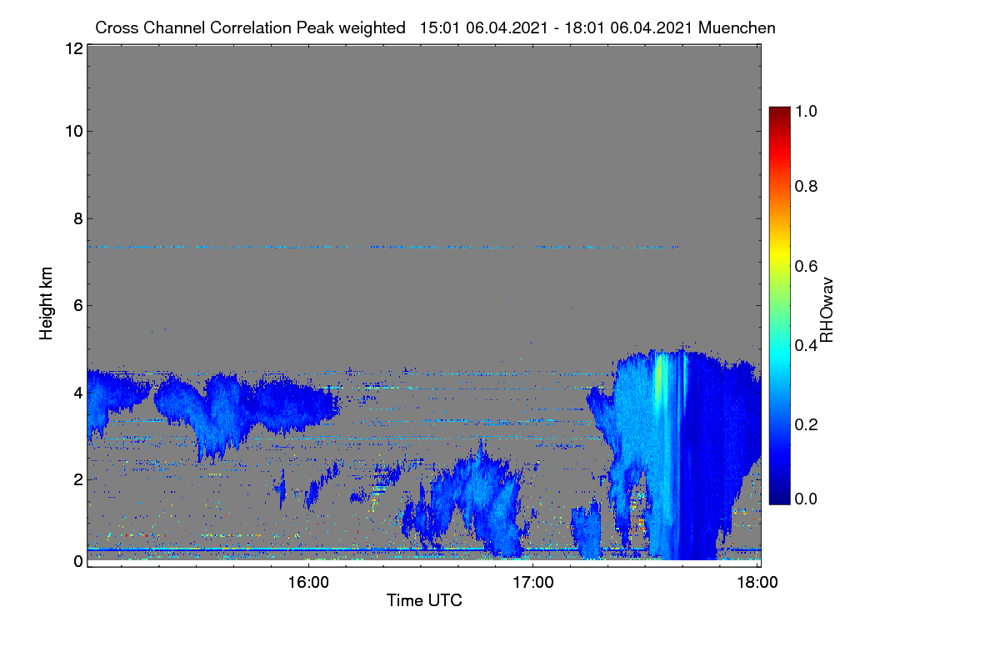Click the station name 'Muenchen' in title
The height and width of the screenshot is (667, 1000).
coord(737,28)
